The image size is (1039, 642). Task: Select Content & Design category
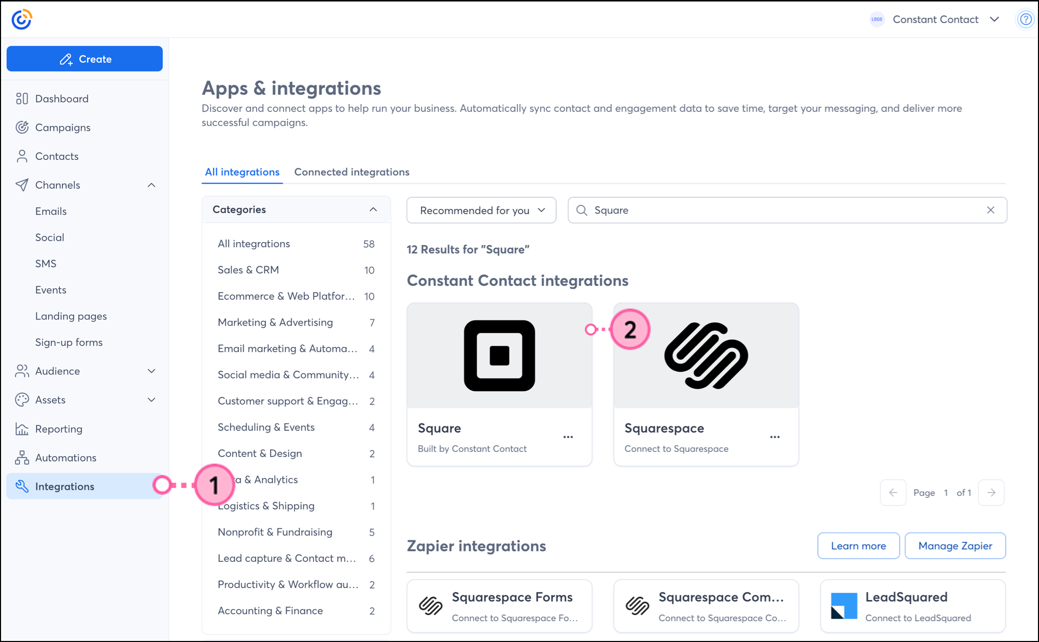point(296,453)
